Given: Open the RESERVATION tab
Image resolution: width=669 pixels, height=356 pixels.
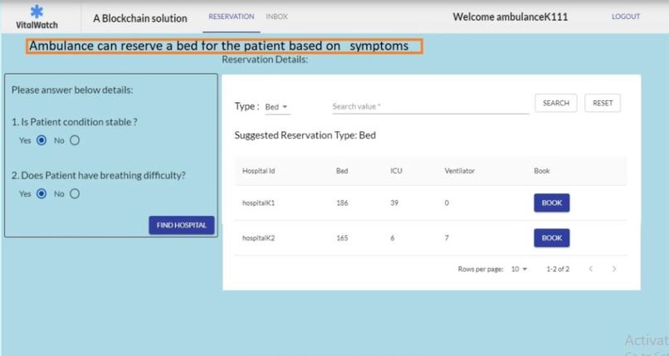Looking at the screenshot, I should (232, 17).
